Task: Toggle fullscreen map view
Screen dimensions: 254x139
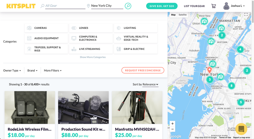Action: (246, 14)
